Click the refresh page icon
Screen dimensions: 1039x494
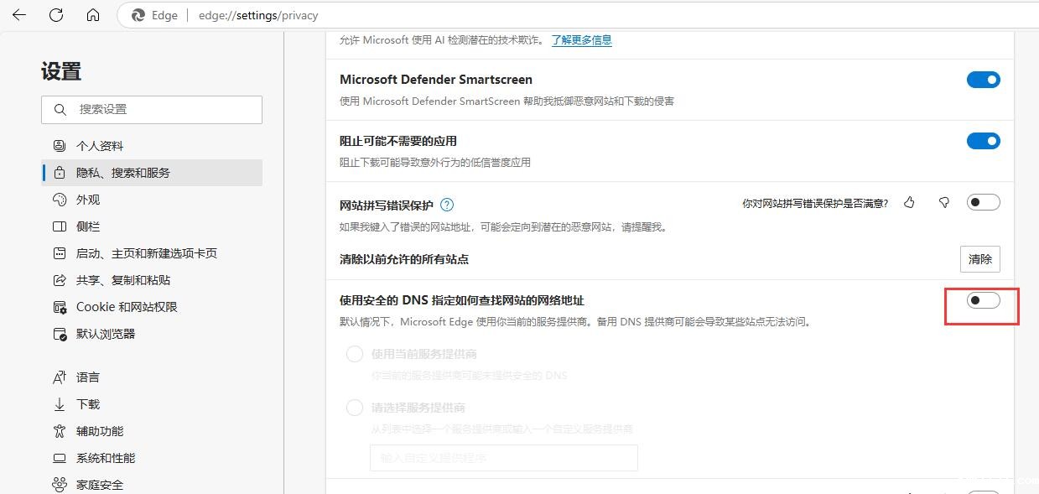coord(56,15)
